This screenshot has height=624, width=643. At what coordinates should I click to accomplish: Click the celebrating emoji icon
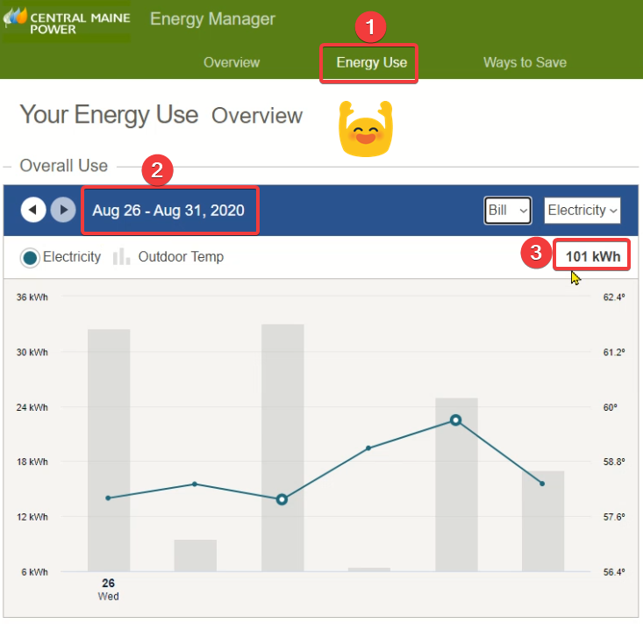[366, 129]
